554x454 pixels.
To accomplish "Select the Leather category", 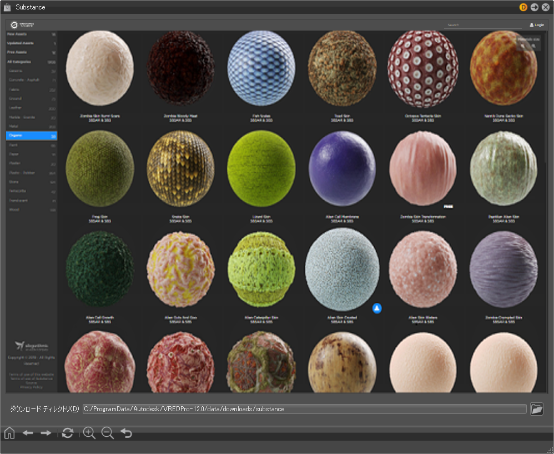I will pos(32,108).
